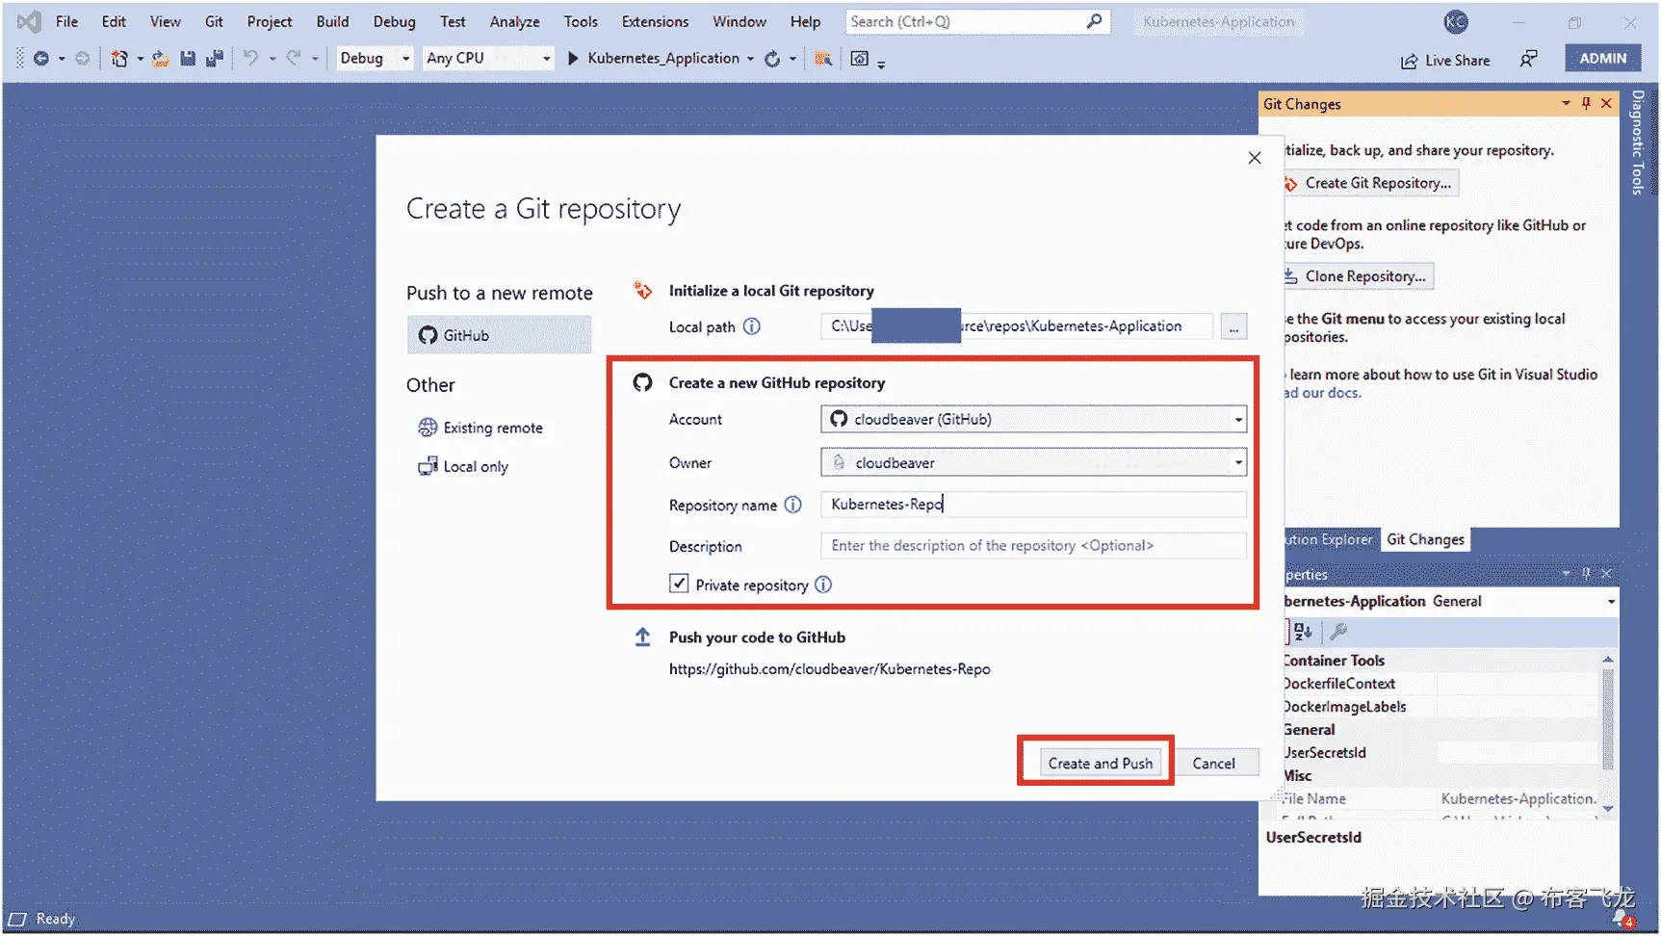This screenshot has height=936, width=1661.
Task: Click the Open File toolbar icon
Action: tap(161, 59)
